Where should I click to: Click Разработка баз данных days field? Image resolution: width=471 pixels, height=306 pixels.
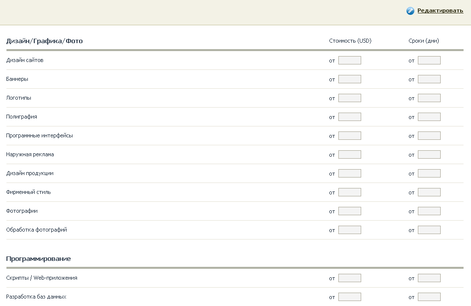point(429,297)
